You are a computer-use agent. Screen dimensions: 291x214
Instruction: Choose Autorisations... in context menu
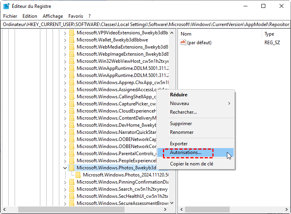pyautogui.click(x=195, y=152)
